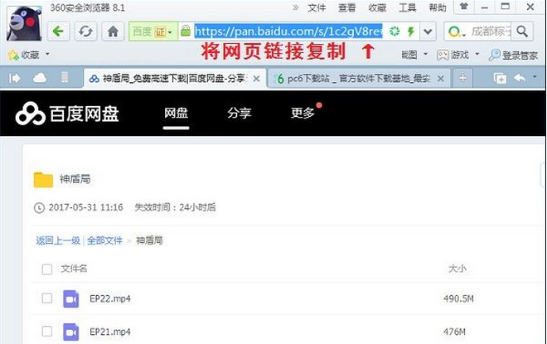This screenshot has height=344, width=547.
Task: Open the 文件 menu
Action: pyautogui.click(x=317, y=7)
